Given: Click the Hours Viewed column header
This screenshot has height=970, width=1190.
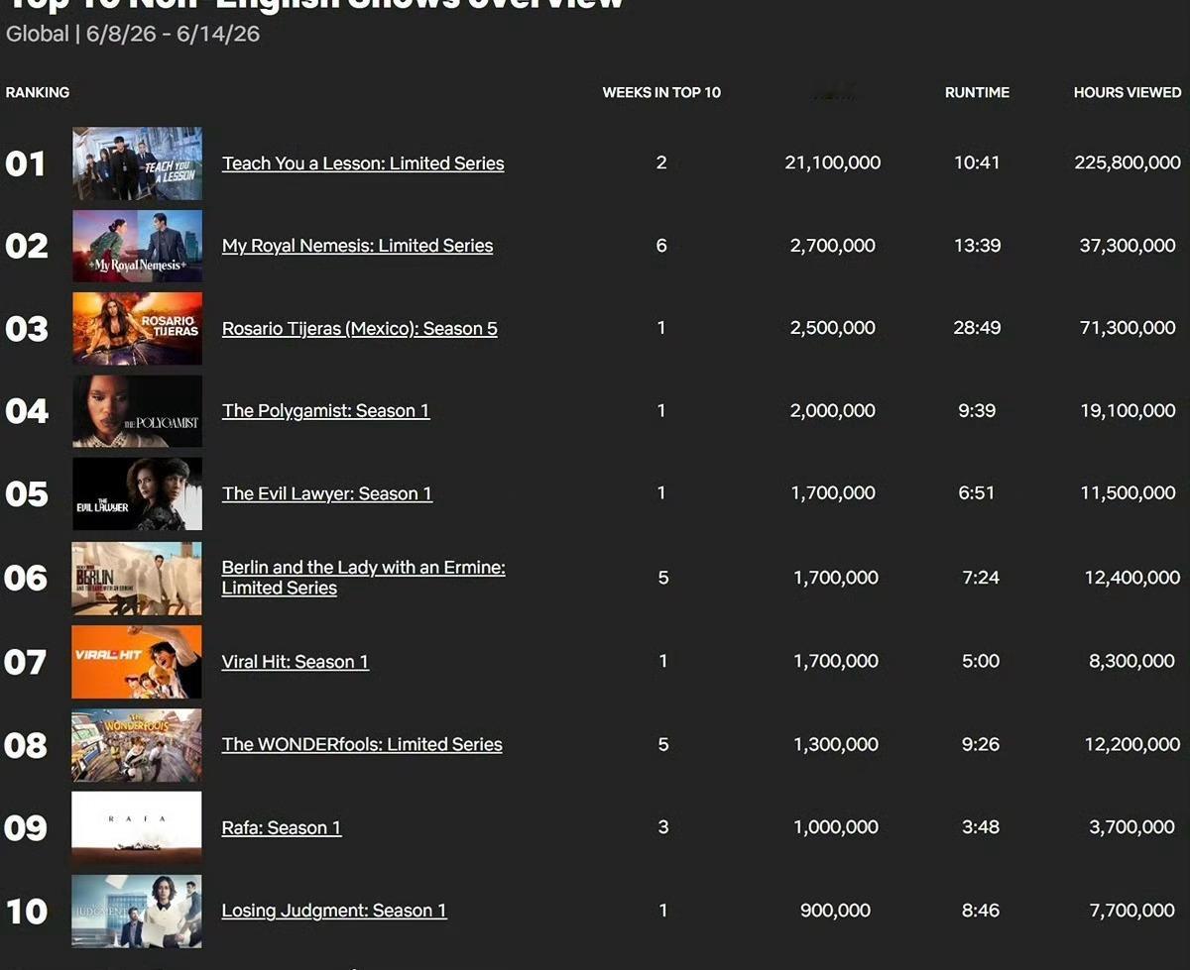Looking at the screenshot, I should 1128,92.
